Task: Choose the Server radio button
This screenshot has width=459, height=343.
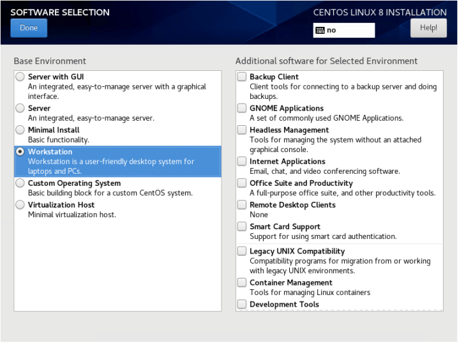Action: (20, 109)
